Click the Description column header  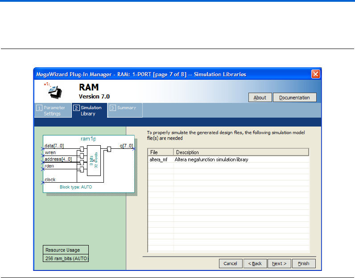click(x=241, y=152)
